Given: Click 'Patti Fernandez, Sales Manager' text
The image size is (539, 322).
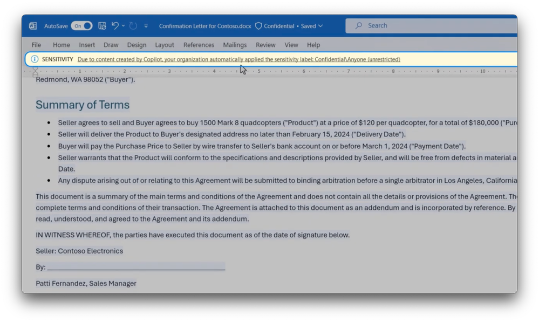Looking at the screenshot, I should click(x=86, y=284).
